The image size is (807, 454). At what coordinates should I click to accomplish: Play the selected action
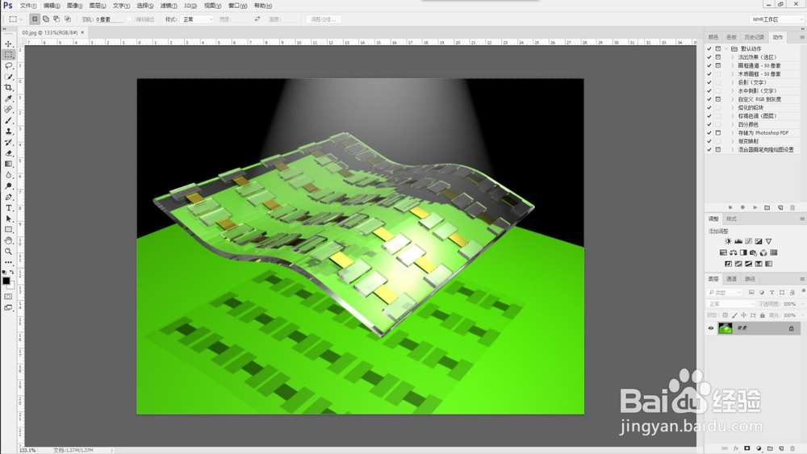(x=755, y=207)
